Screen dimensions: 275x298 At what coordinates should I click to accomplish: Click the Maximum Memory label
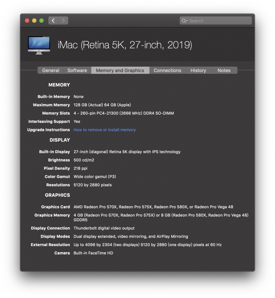pos(51,105)
